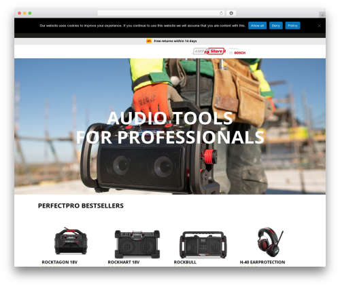340x287 pixels.
Task: Click the green macOS fullscreen button
Action: pos(30,13)
